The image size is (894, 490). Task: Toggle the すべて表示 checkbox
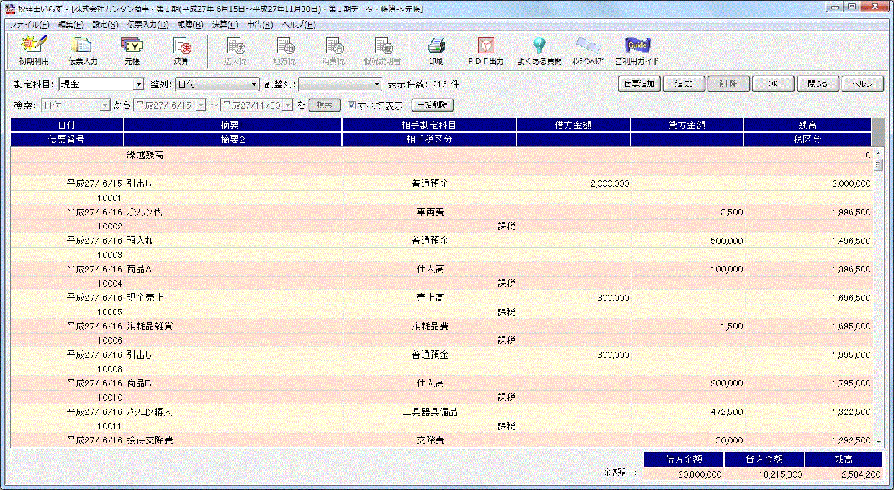pyautogui.click(x=352, y=105)
